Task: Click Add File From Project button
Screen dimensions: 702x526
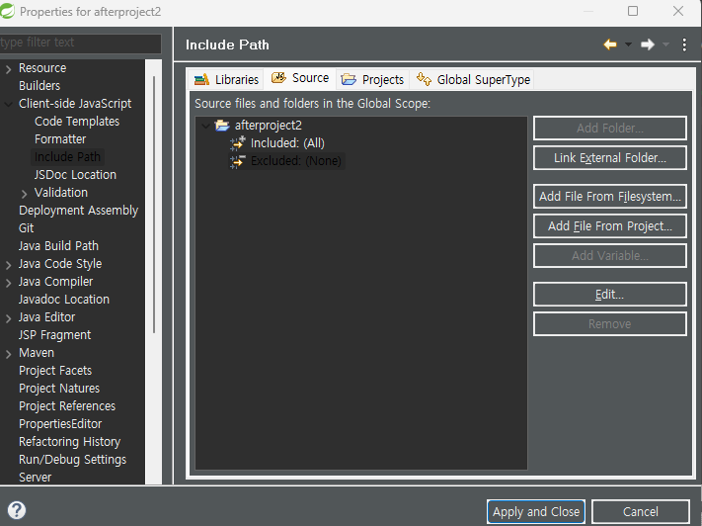Action: tap(610, 226)
